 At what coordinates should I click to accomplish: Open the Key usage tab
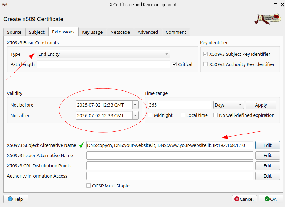click(92, 32)
